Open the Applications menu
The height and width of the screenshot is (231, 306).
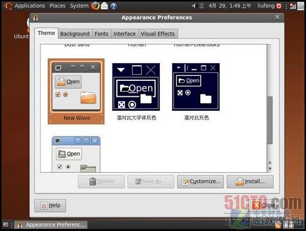click(x=29, y=6)
